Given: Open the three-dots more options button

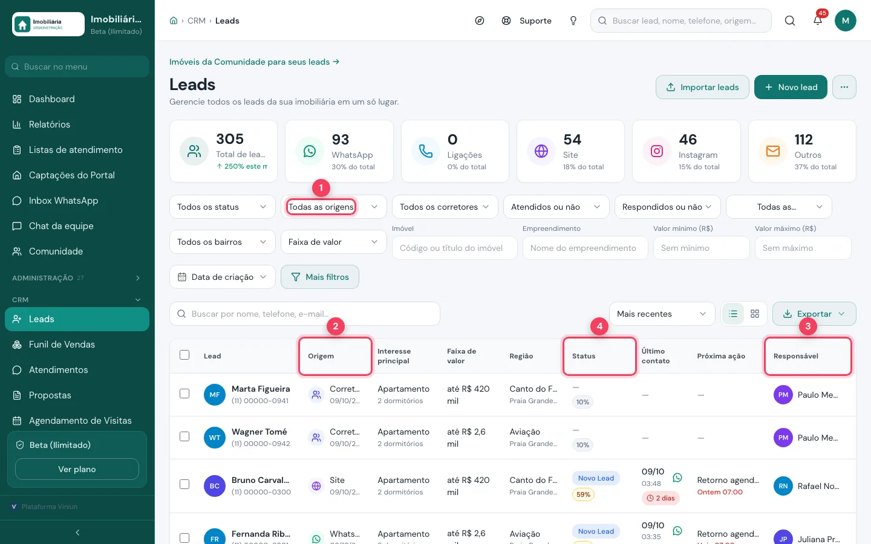Looking at the screenshot, I should pyautogui.click(x=844, y=87).
